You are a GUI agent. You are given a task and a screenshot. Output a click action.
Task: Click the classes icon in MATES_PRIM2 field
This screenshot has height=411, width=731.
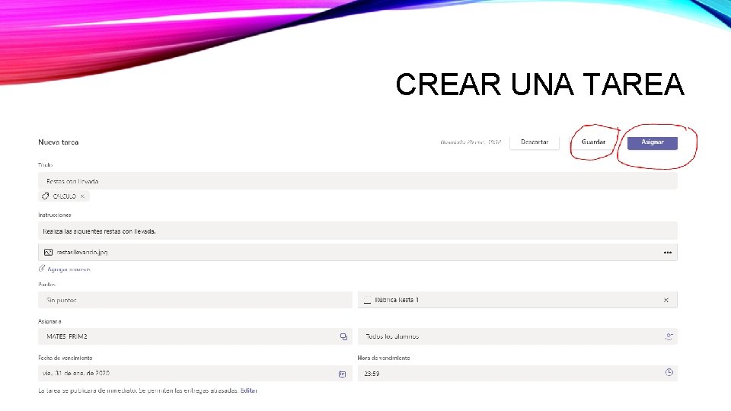click(x=343, y=337)
